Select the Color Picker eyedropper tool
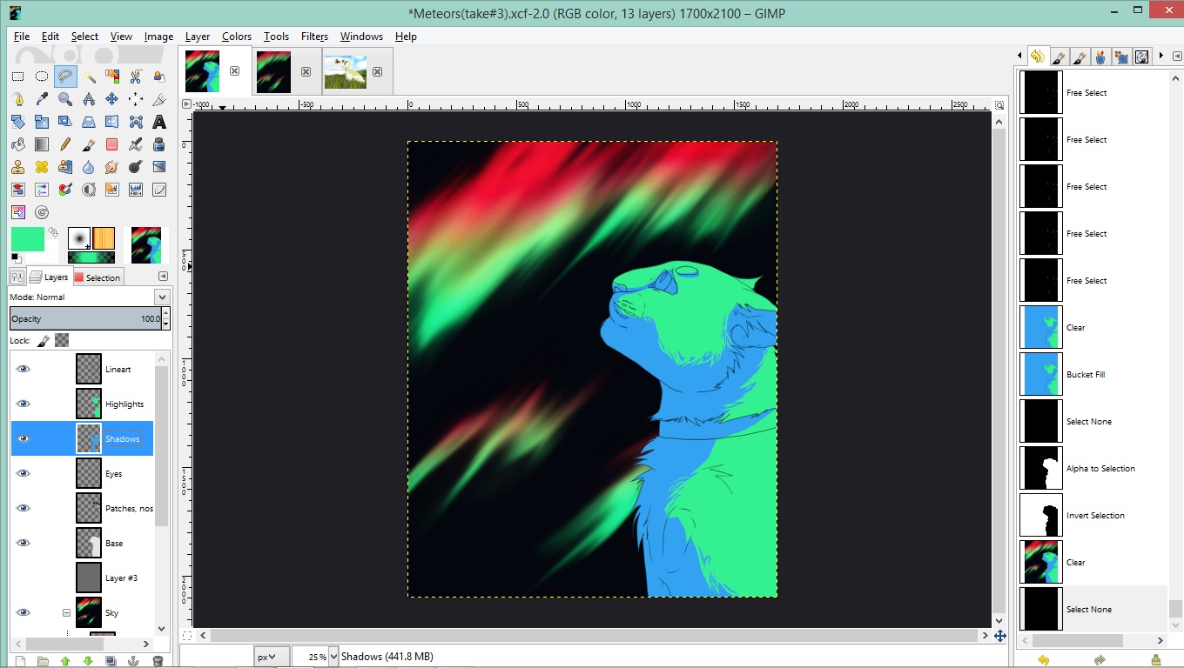Image resolution: width=1184 pixels, height=668 pixels. 41,99
